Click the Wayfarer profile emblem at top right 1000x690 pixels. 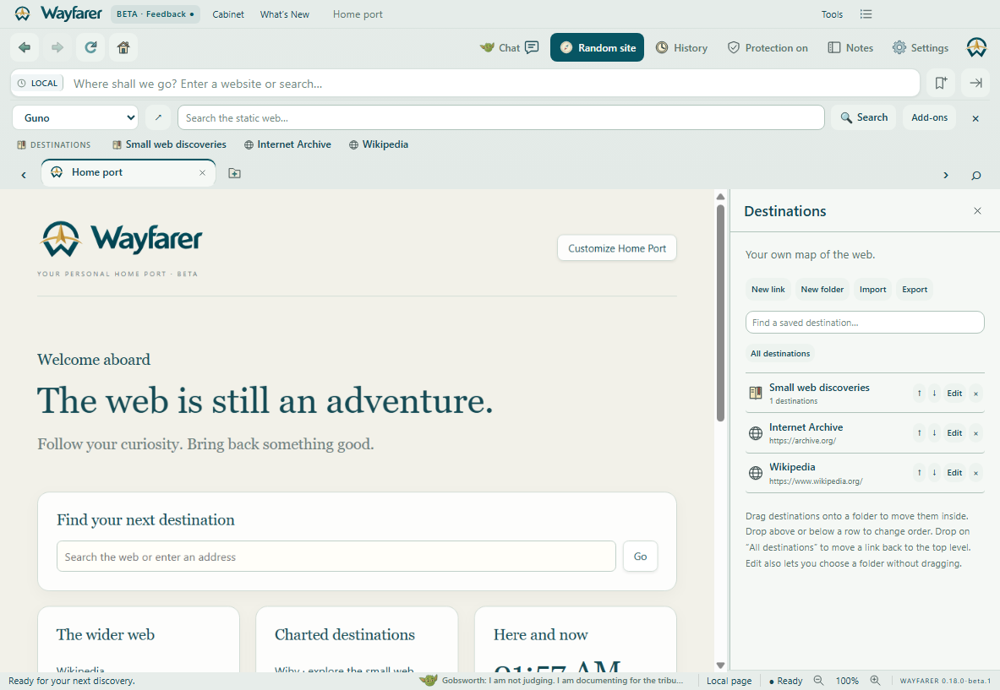click(x=976, y=47)
